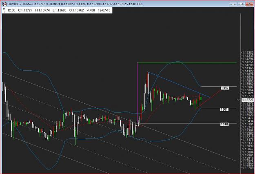Select the 1392 price level label
The height and width of the screenshot is (174, 255).
(x=224, y=88)
